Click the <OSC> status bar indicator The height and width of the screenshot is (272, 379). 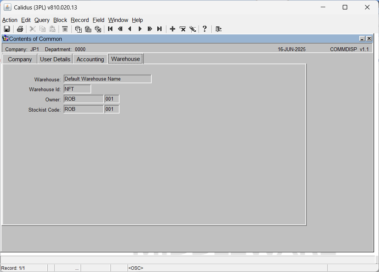[136, 268]
